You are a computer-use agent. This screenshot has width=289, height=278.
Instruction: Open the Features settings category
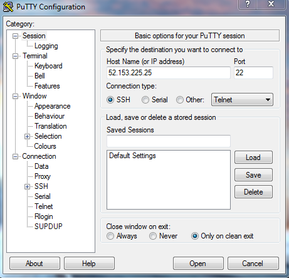point(47,86)
